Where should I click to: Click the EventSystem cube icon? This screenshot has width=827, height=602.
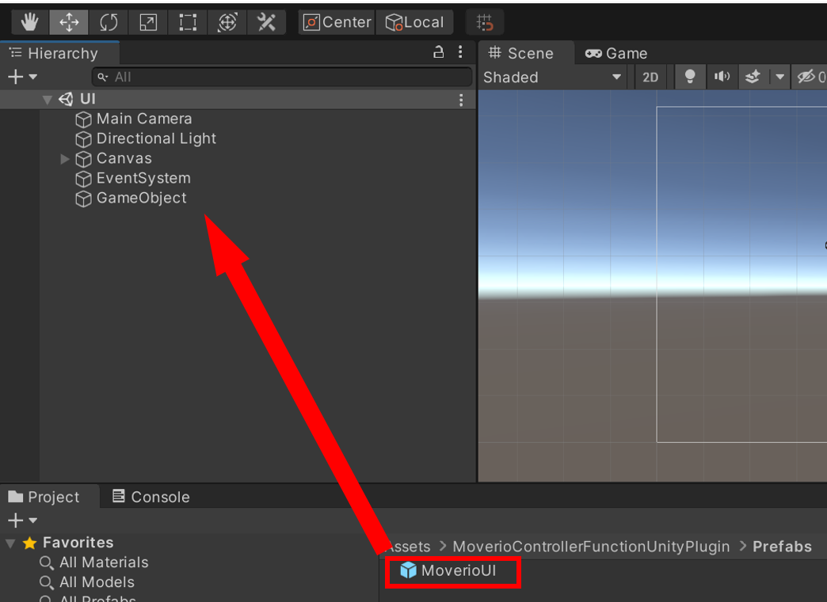[83, 179]
